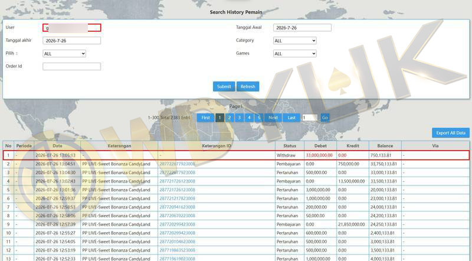Screen dimensions: 472x261
Task: Open Keterangan ID link in row 2
Action: (178, 164)
